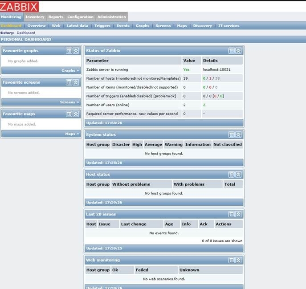
Task: Collapse the Last 20 issues widget
Action: (238, 214)
